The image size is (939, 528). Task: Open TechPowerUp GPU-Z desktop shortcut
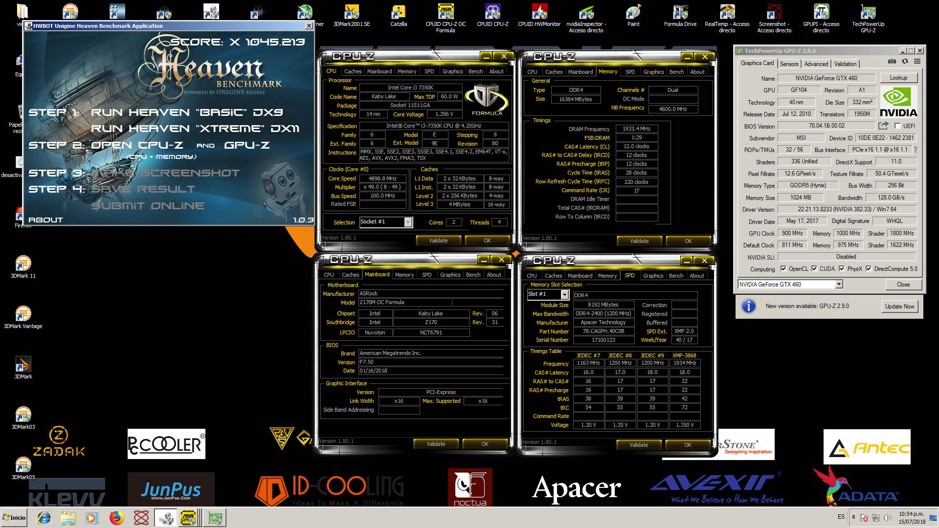click(x=868, y=19)
